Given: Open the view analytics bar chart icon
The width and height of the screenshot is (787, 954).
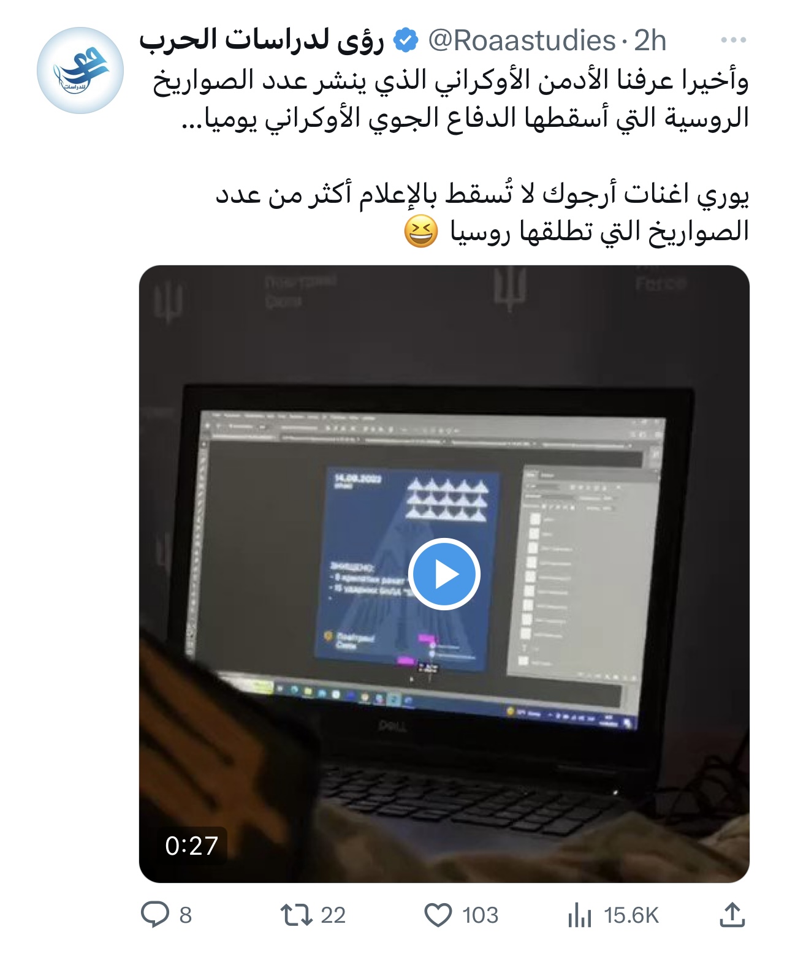Looking at the screenshot, I should tap(579, 915).
